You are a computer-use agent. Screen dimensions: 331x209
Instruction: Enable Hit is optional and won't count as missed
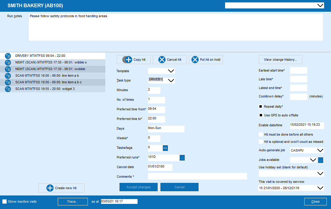point(261,142)
